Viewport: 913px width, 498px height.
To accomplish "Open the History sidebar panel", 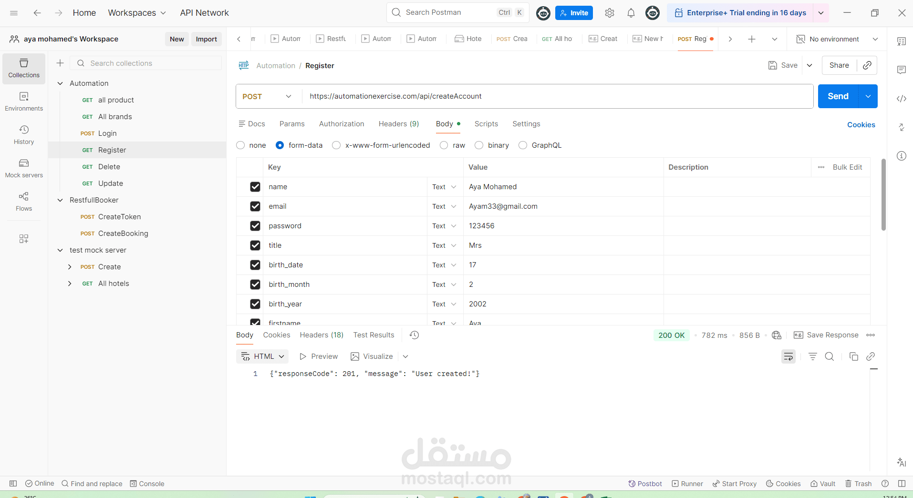I will (24, 135).
